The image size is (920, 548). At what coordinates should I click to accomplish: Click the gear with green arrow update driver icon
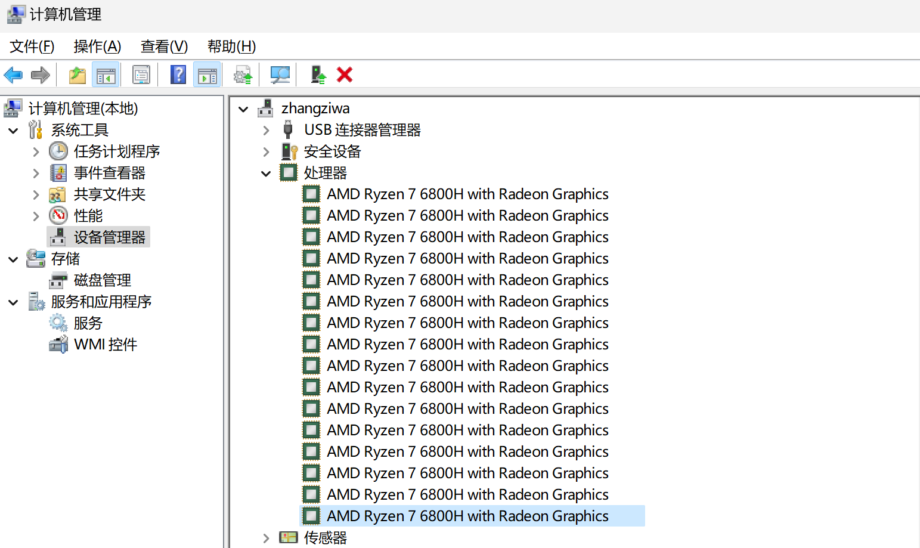(x=243, y=75)
